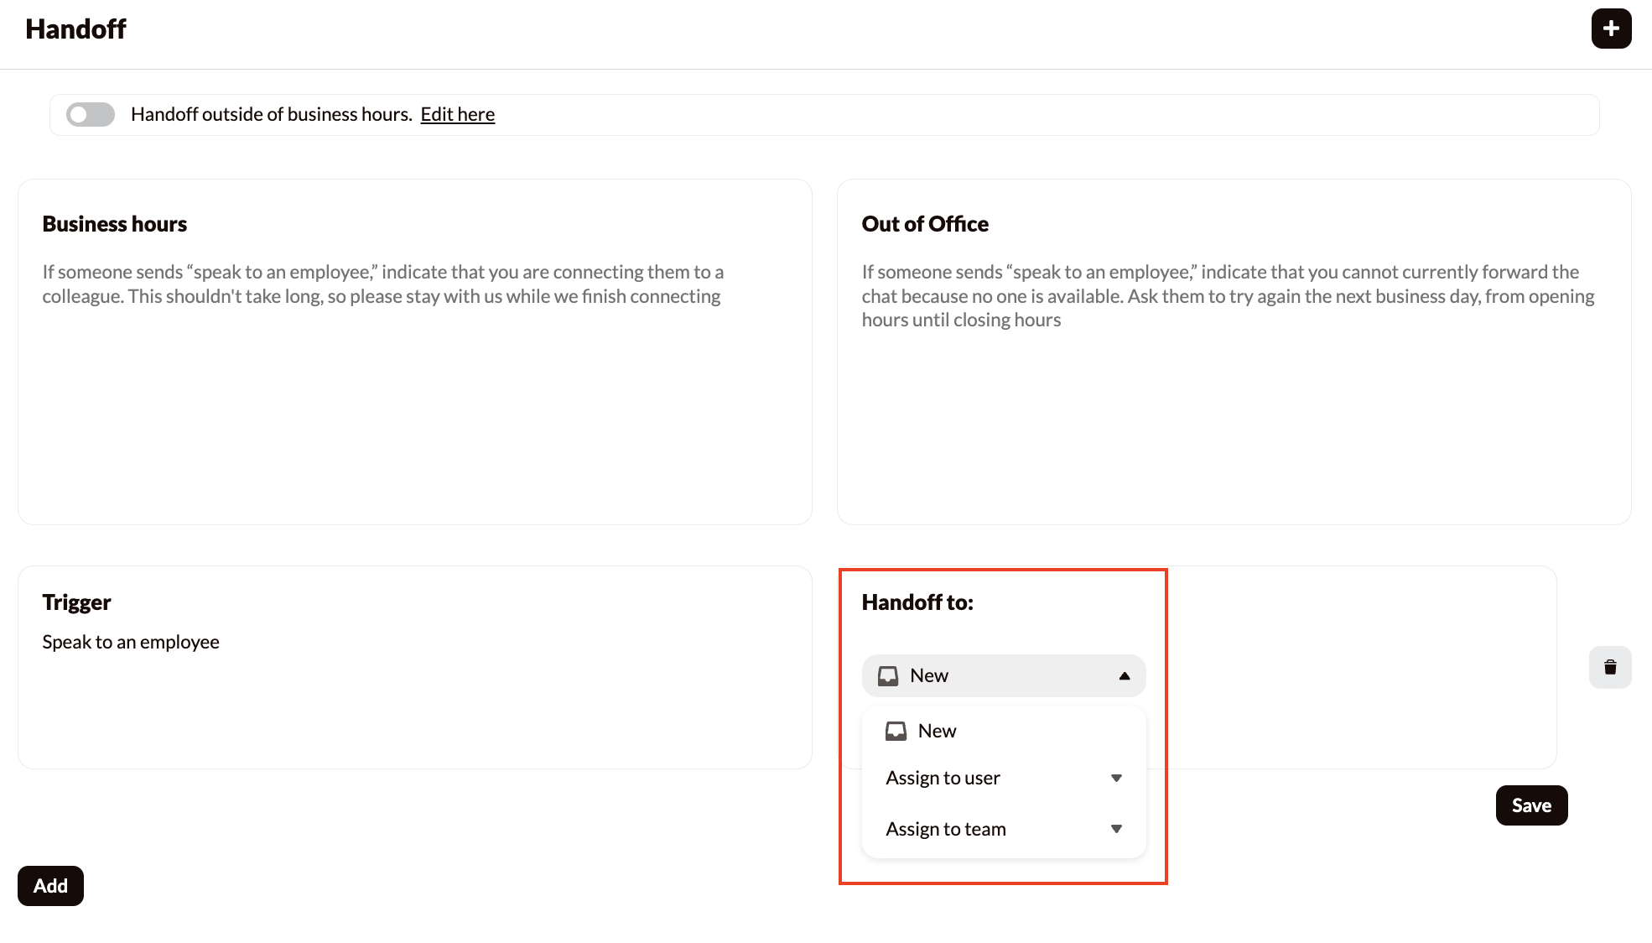
Task: Select New from the handoff destination list
Action: click(936, 730)
